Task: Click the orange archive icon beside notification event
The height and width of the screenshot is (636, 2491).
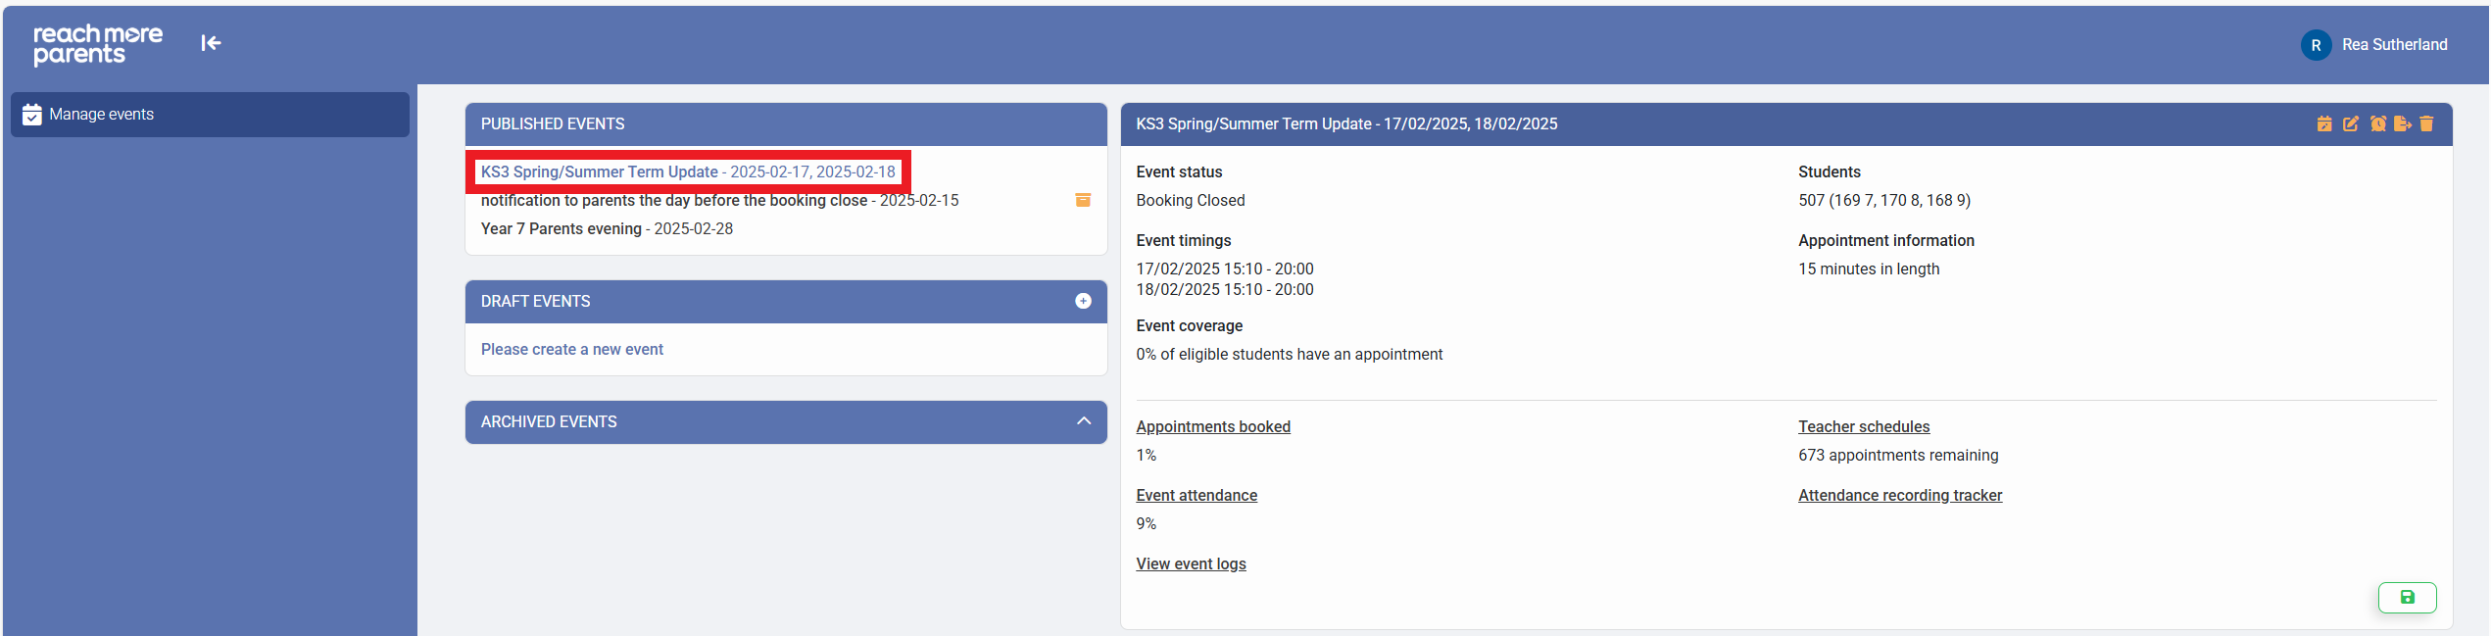Action: (1083, 200)
